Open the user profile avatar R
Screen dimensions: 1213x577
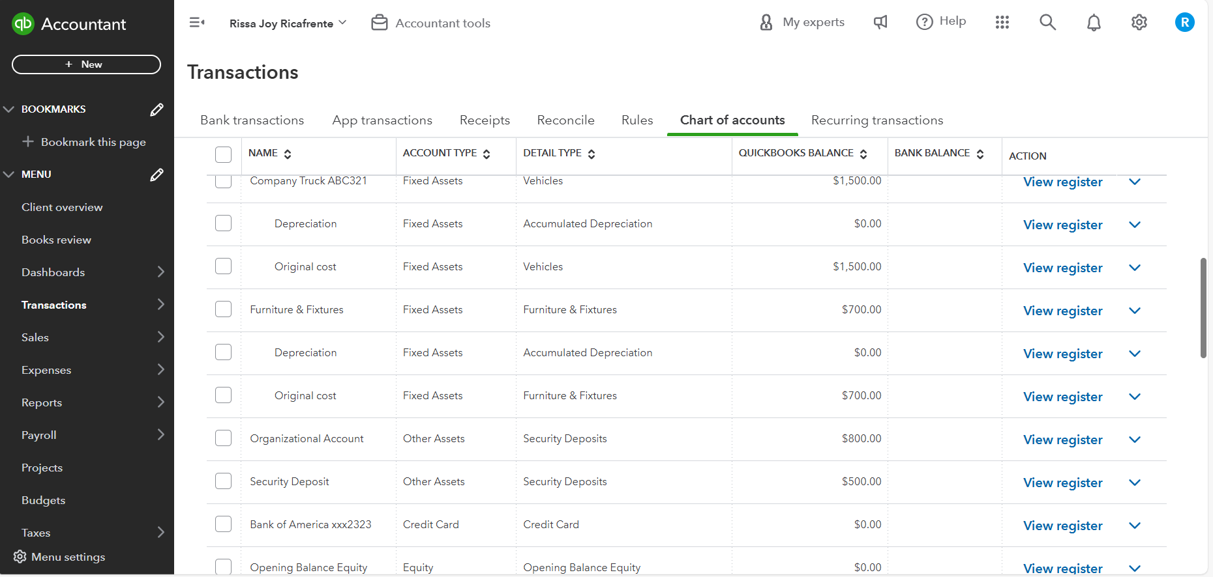(1185, 22)
